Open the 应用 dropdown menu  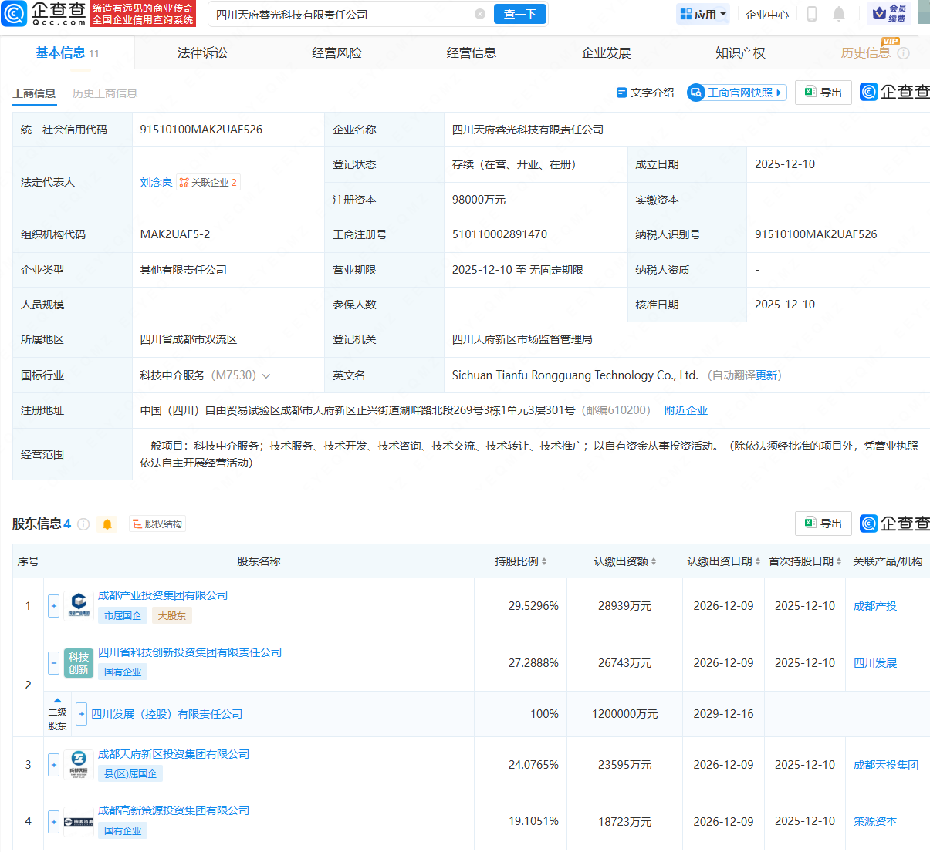point(702,14)
